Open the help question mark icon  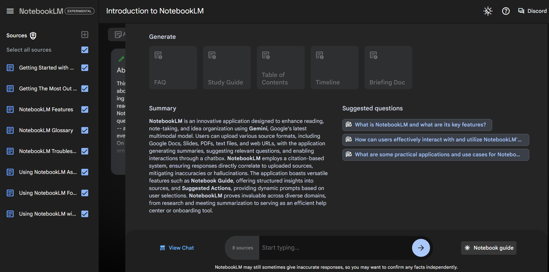click(x=506, y=11)
